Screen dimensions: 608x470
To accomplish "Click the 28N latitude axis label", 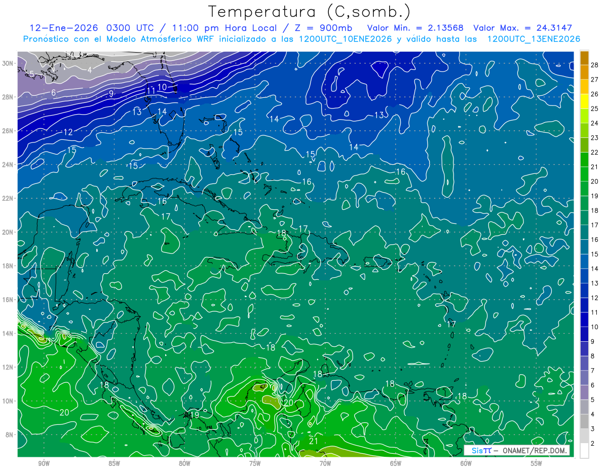I will tap(8, 97).
